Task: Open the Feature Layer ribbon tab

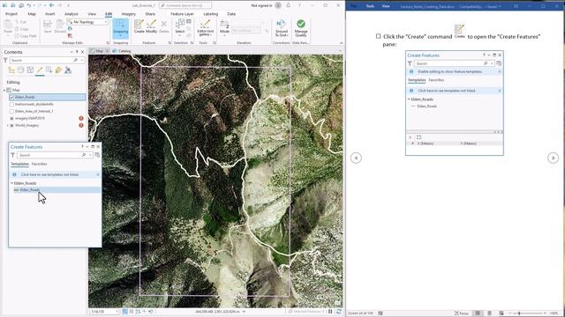Action: pos(182,14)
